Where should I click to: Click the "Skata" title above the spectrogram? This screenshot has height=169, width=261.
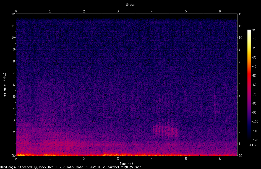(130, 5)
